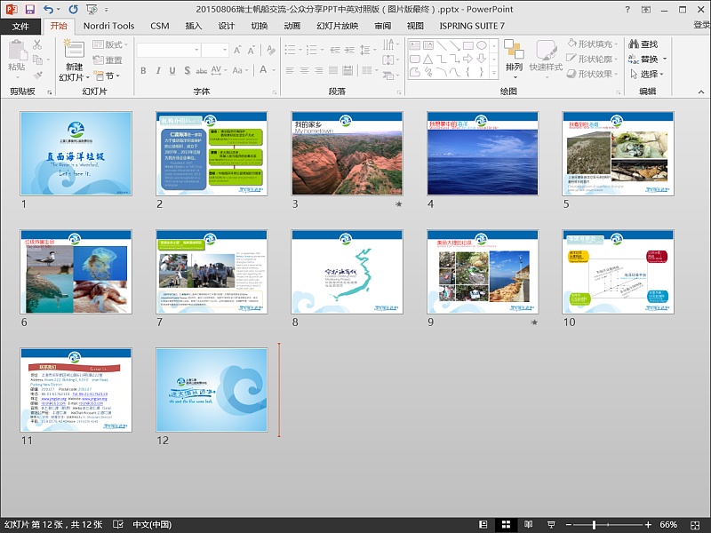Select slide 8 thumbnail with coastline map
This screenshot has height=533, width=711.
point(347,272)
